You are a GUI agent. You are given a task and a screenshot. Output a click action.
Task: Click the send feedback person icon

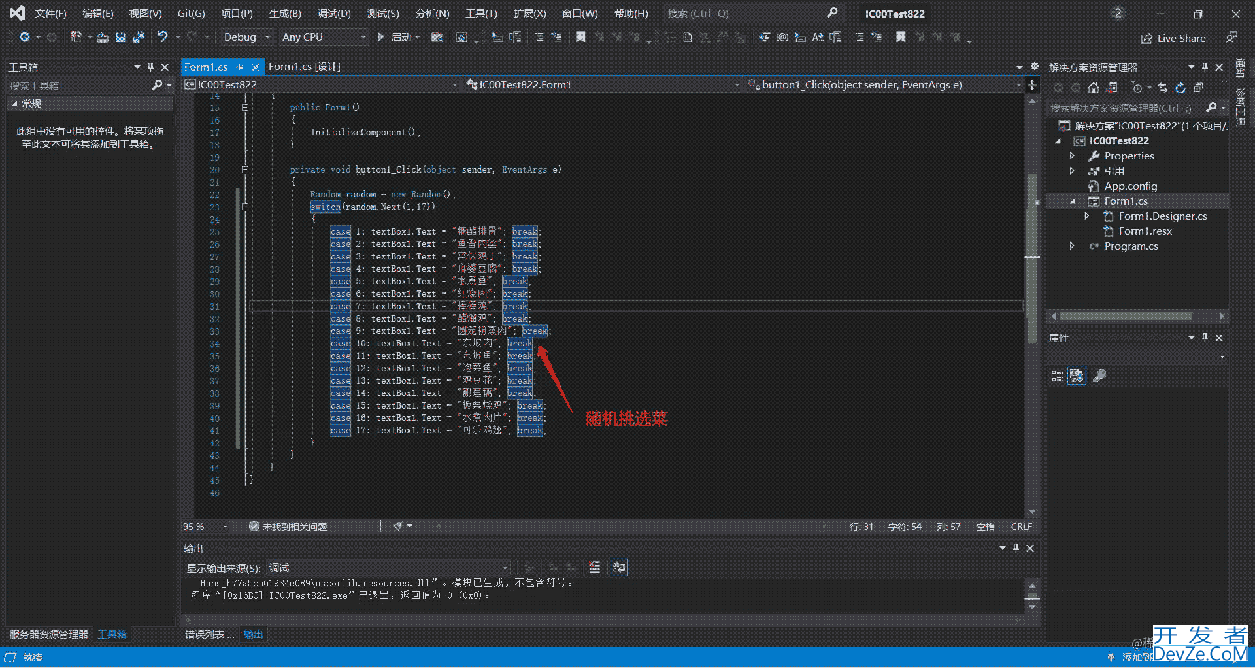(x=1231, y=38)
